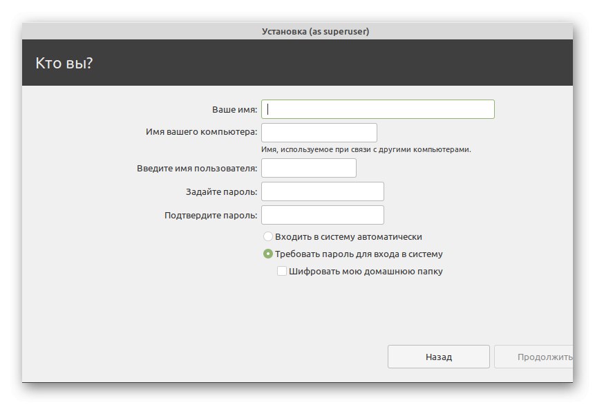Focus the "Имя вашего компьютера" input box
The image size is (595, 405).
[x=319, y=132]
